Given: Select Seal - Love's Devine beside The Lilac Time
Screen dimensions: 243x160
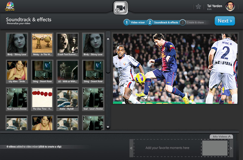Looking at the screenshot, I should tap(17, 99).
